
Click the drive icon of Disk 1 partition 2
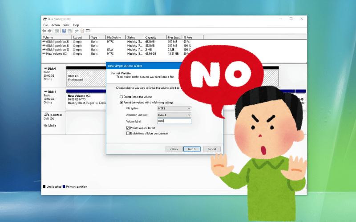coord(44,42)
